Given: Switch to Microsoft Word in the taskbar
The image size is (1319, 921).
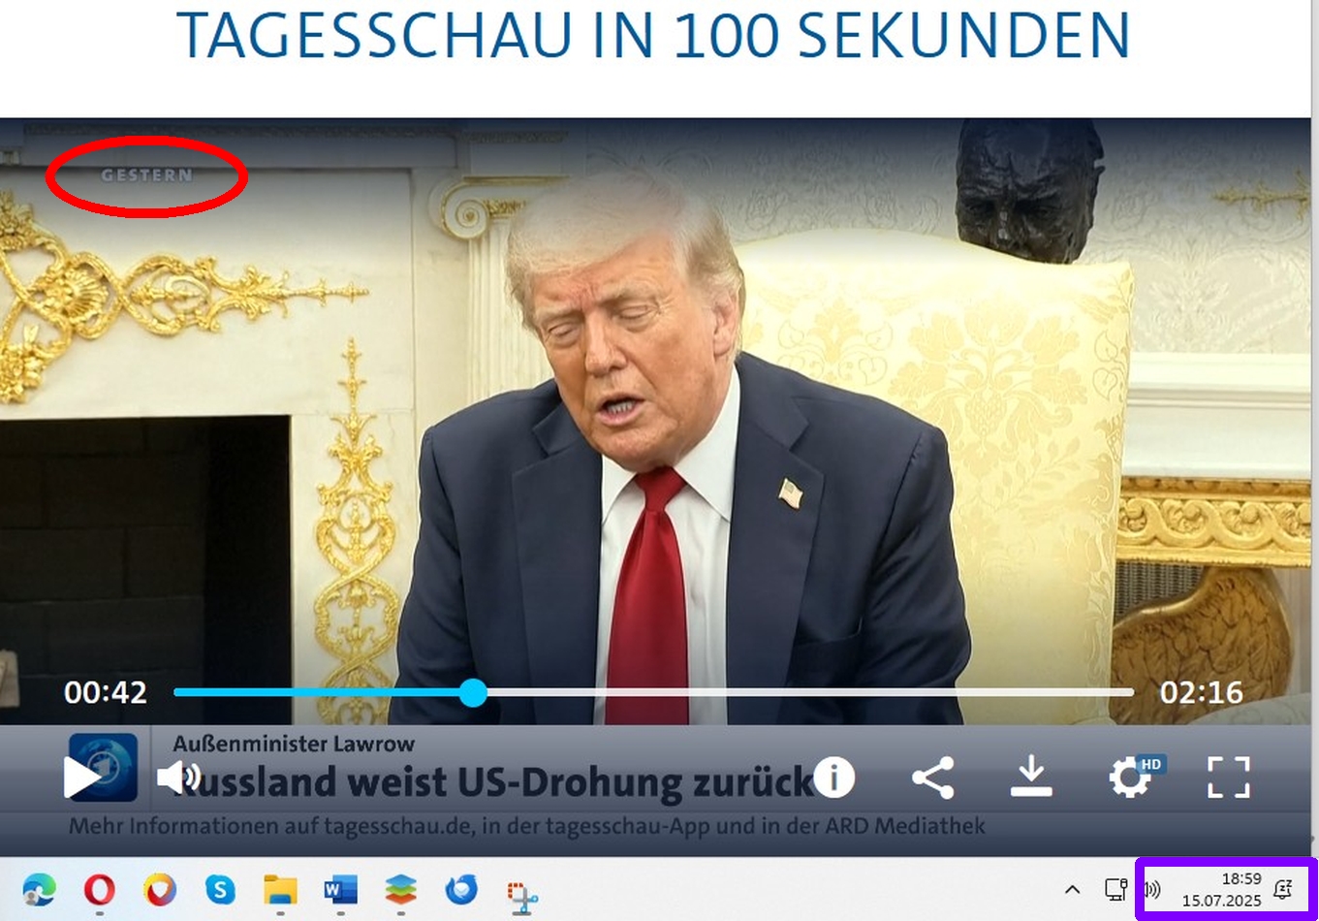Looking at the screenshot, I should pos(340,889).
